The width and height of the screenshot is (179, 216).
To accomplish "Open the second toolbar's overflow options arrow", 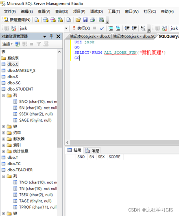I will 149,31.
